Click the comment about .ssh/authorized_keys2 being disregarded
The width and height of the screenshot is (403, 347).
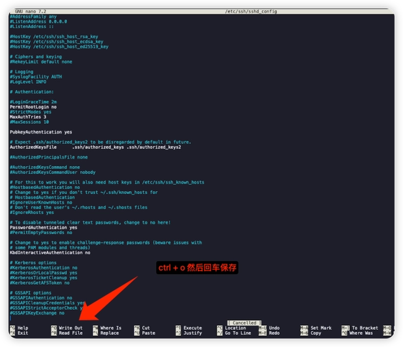(x=101, y=142)
